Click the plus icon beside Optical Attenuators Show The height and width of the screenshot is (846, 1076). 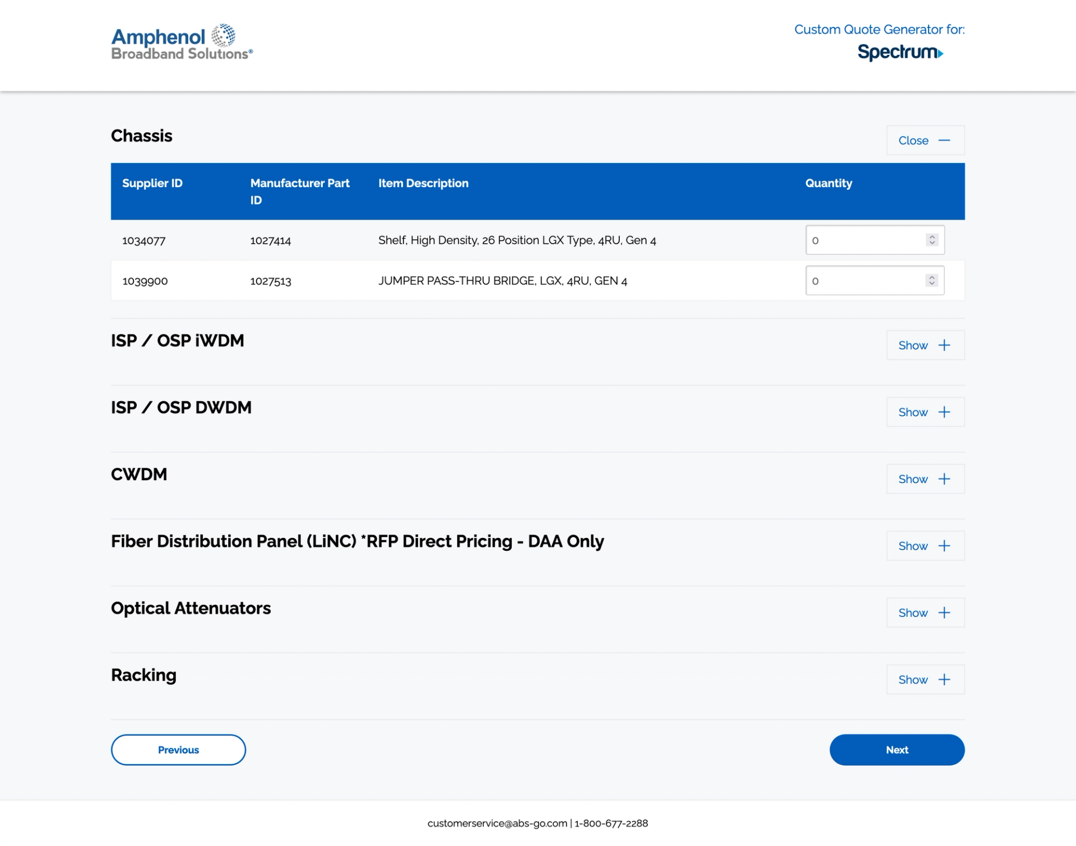(x=944, y=612)
